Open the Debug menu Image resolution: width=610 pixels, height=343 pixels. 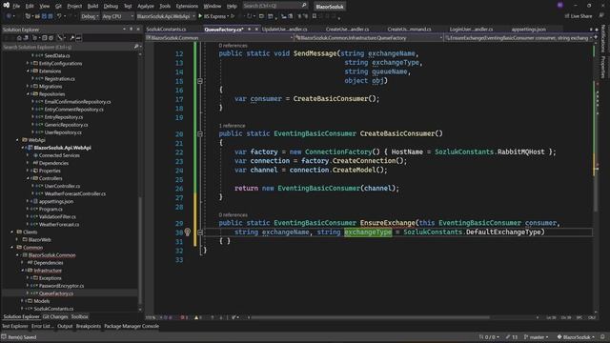[111, 6]
